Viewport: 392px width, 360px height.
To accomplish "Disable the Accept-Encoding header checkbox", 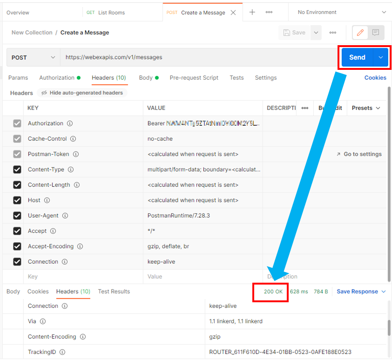I will pyautogui.click(x=17, y=246).
